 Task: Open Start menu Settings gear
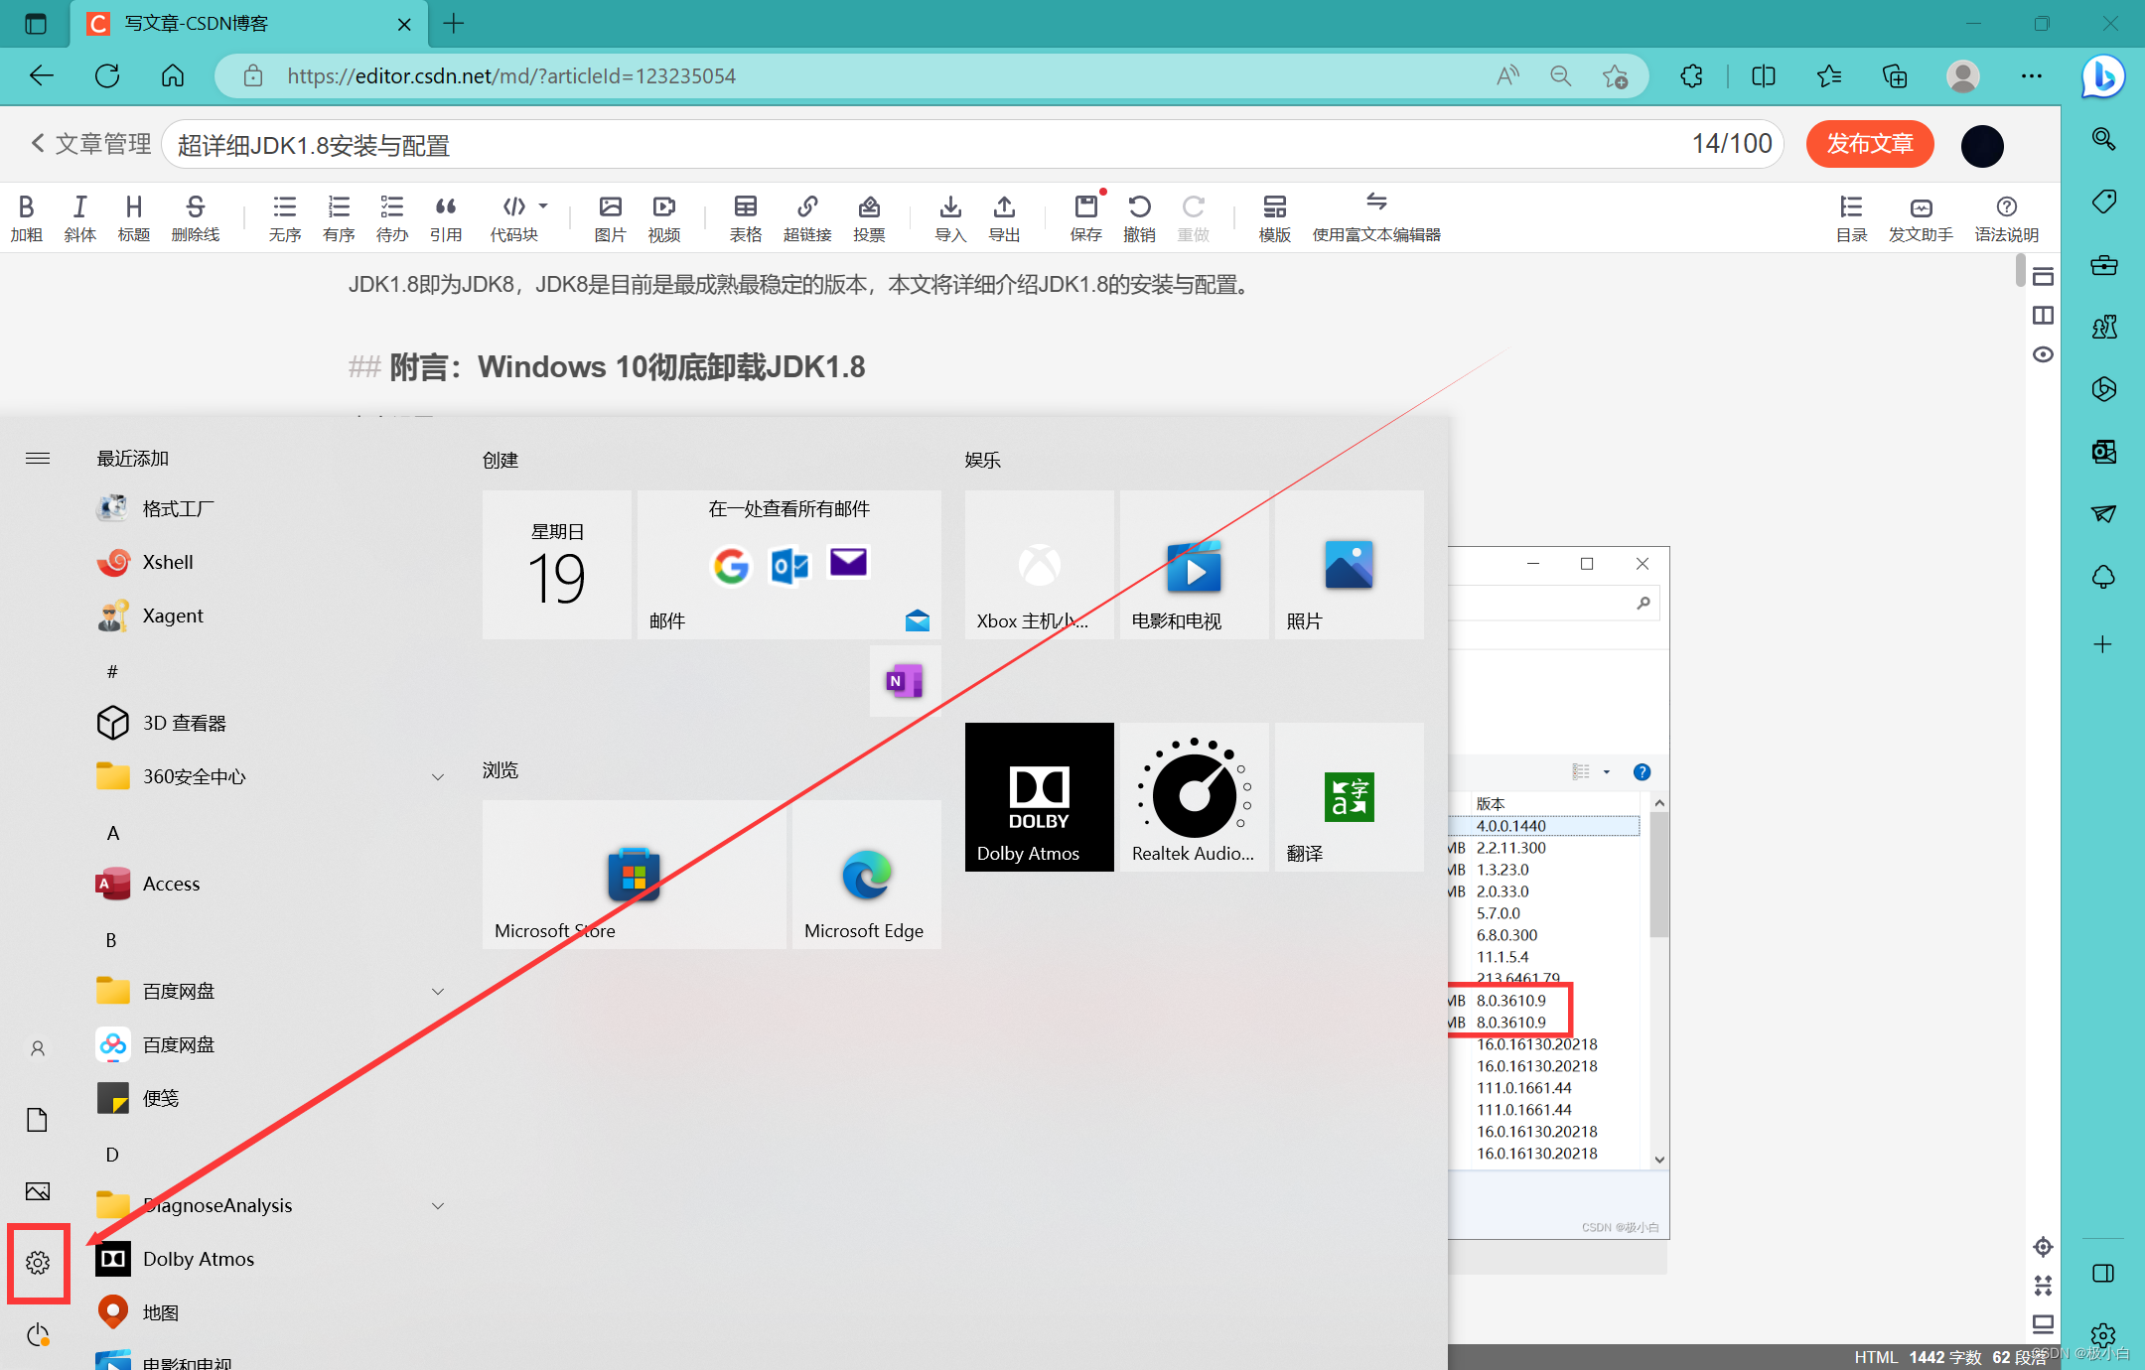[x=38, y=1263]
